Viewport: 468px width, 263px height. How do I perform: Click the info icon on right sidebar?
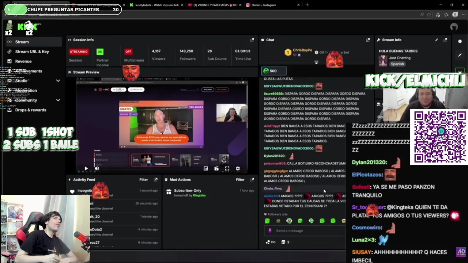coord(460,41)
